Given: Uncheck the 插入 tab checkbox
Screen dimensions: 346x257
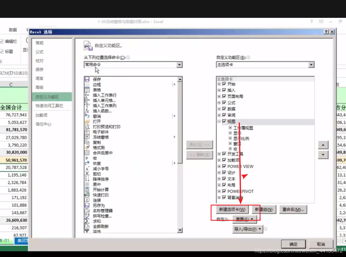Looking at the screenshot, I should coord(224,90).
